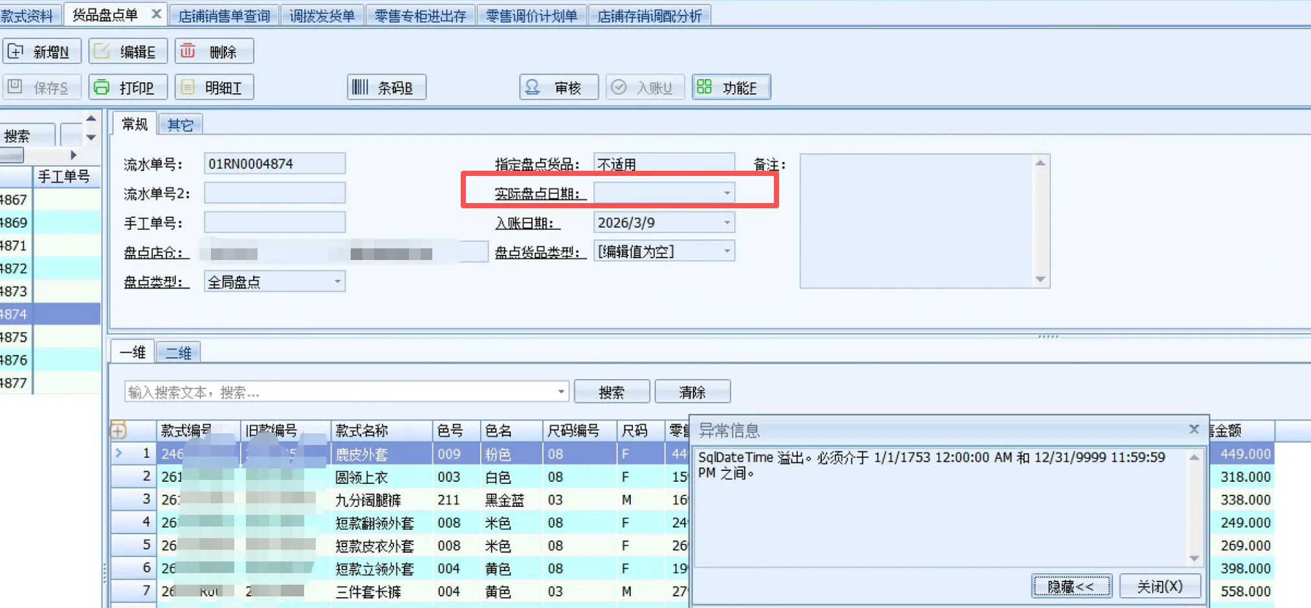Open 明细T detail list icon
Image resolution: width=1311 pixels, height=608 pixels.
click(x=188, y=87)
